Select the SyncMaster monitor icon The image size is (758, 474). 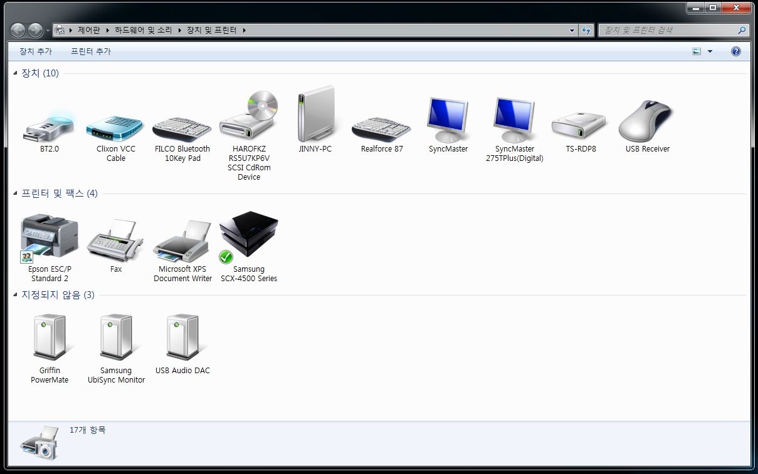point(448,126)
